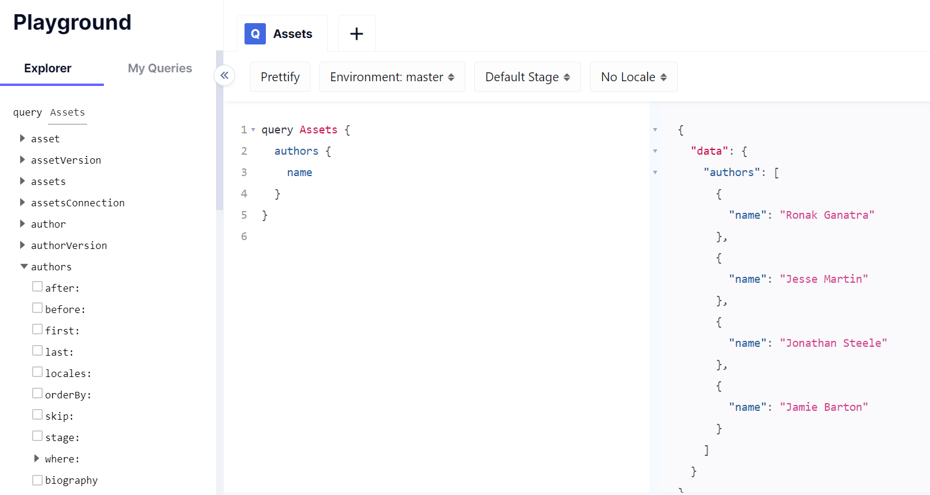This screenshot has width=930, height=495.
Task: Open the Default Stage dropdown
Action: coord(527,77)
